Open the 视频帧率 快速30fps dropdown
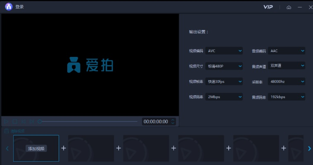Viewport: 313px width, 165px height. (x=224, y=82)
